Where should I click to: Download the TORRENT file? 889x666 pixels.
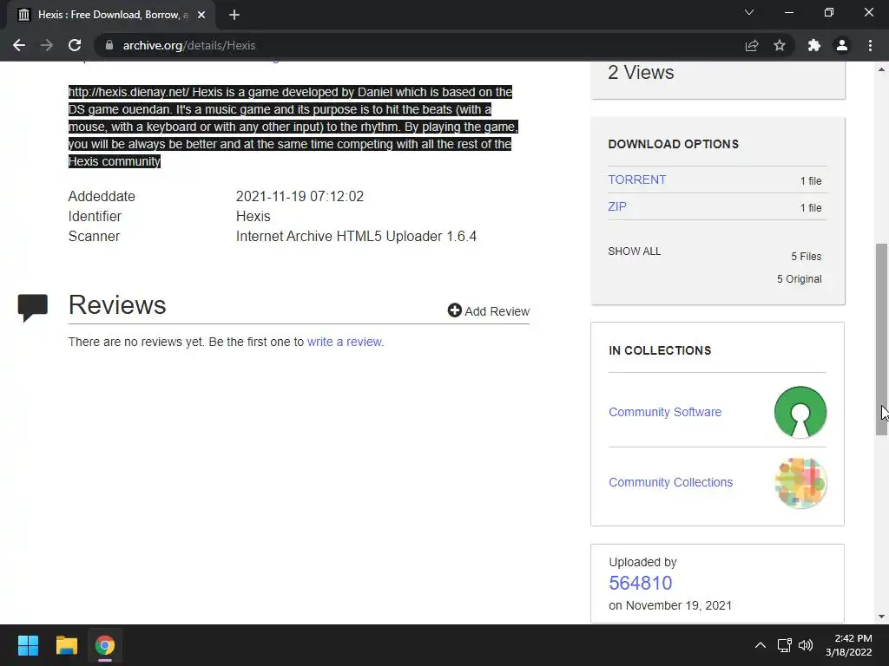(x=636, y=180)
